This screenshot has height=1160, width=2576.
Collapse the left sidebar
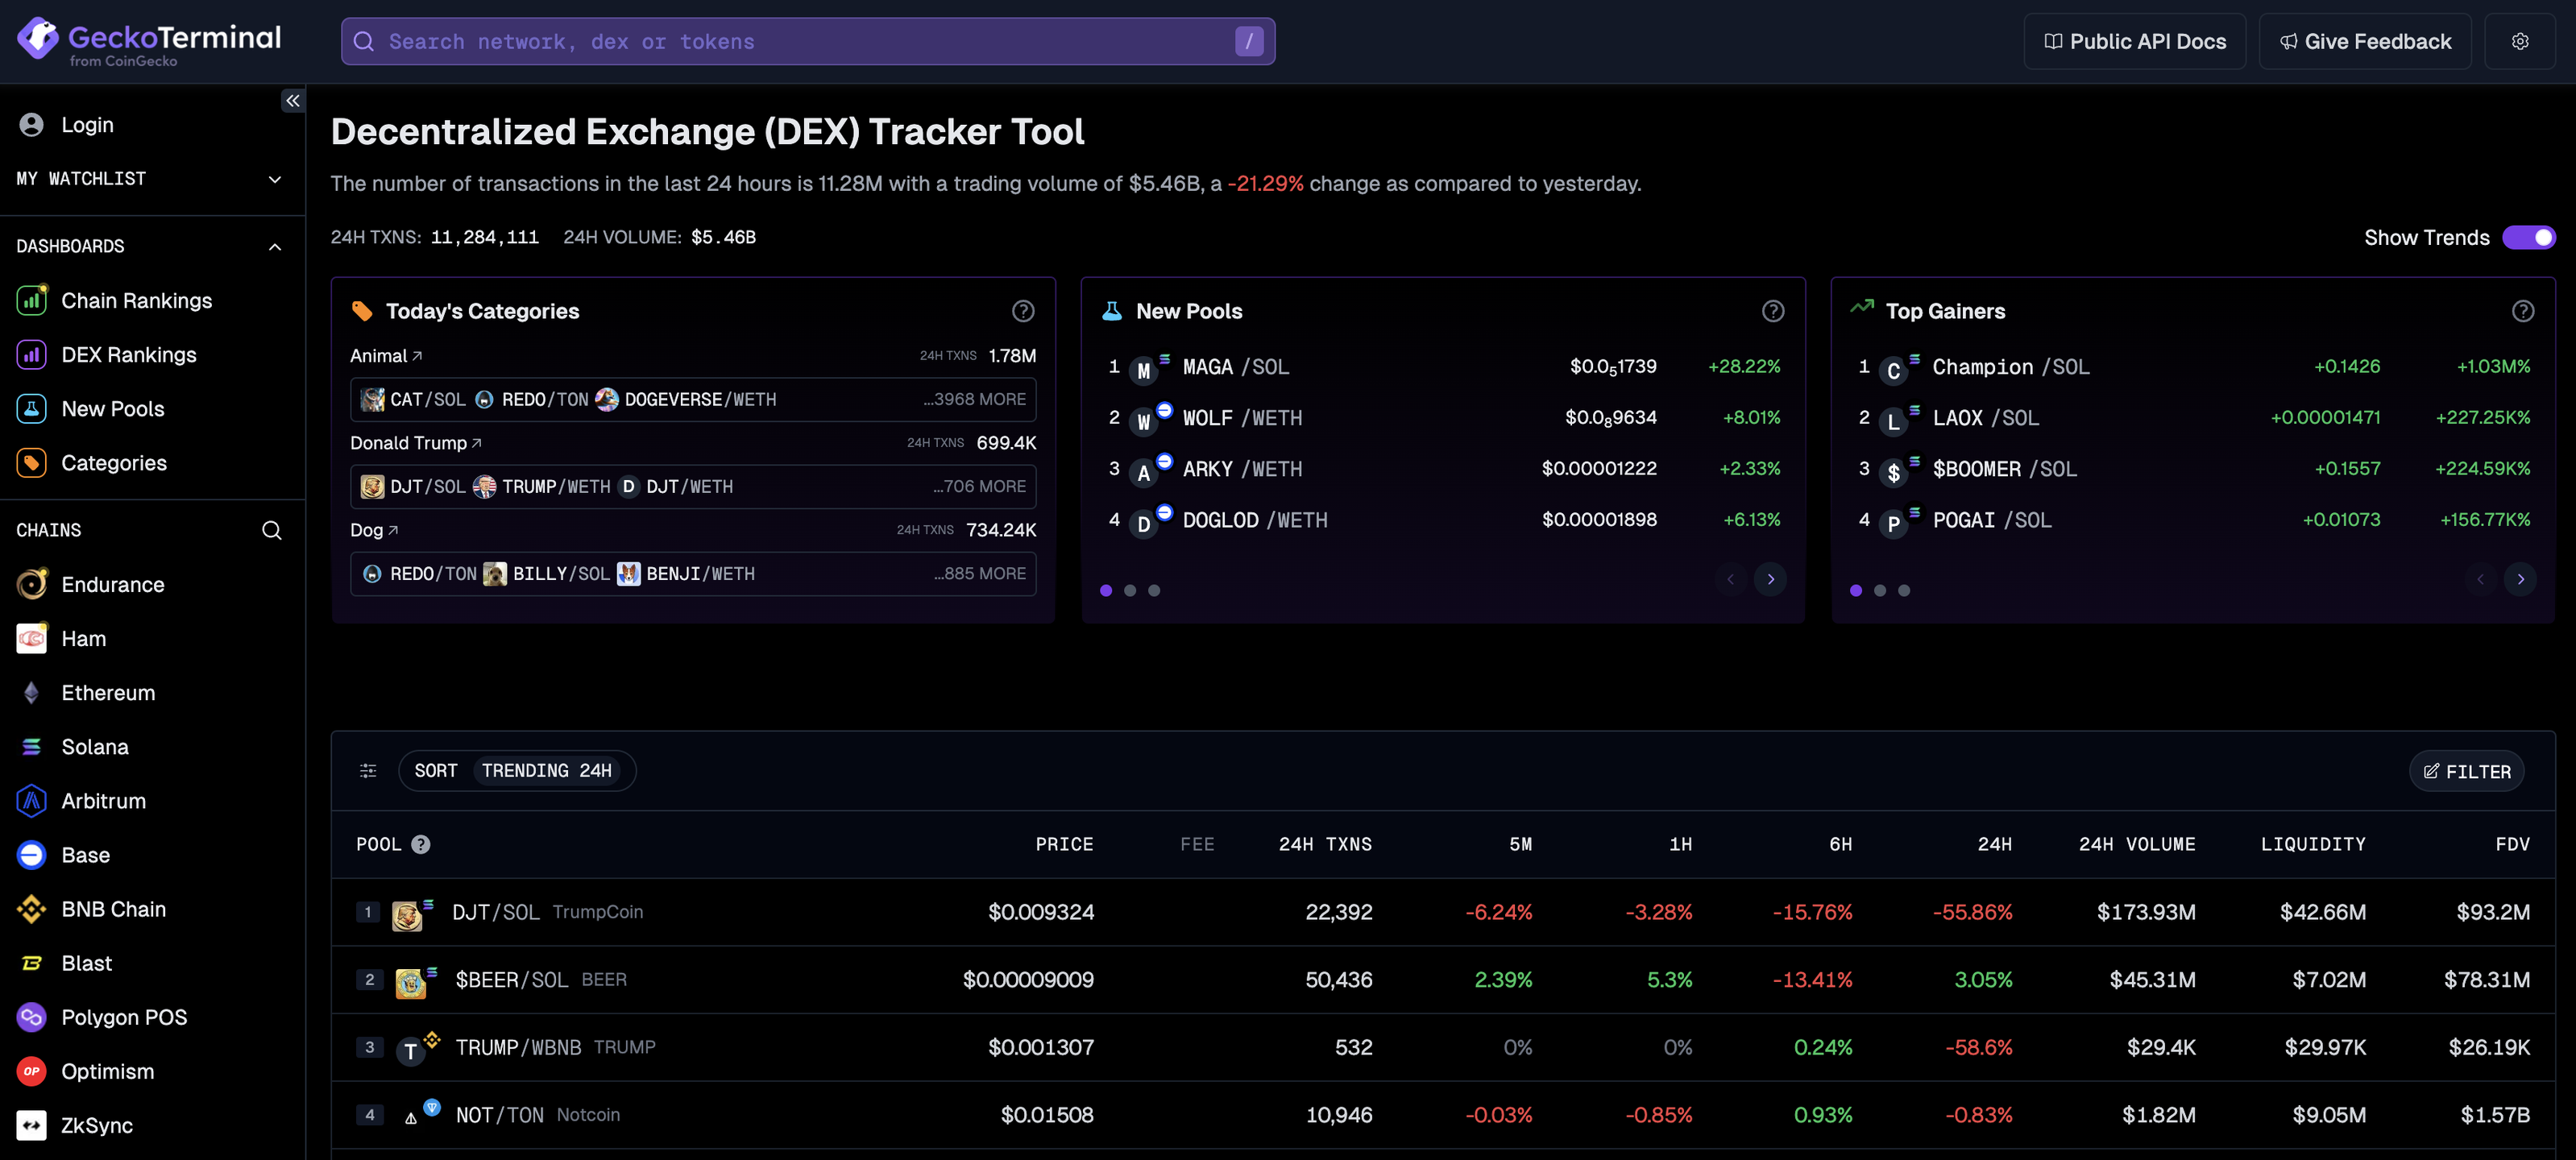click(x=292, y=100)
